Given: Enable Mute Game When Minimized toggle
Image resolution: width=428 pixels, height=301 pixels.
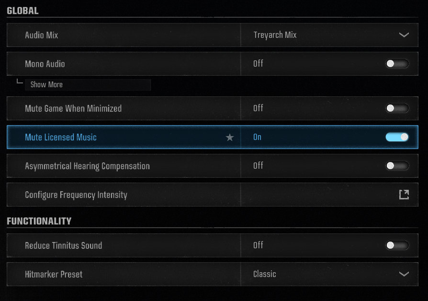Looking at the screenshot, I should [397, 108].
